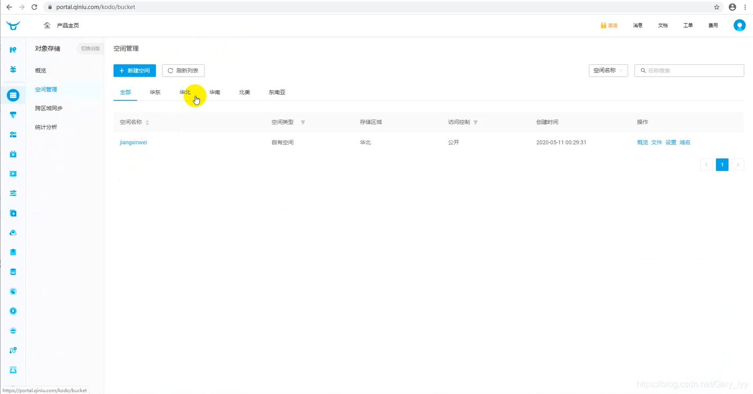Switch to the 华北 region tab
Image resolution: width=753 pixels, height=394 pixels.
pos(185,92)
